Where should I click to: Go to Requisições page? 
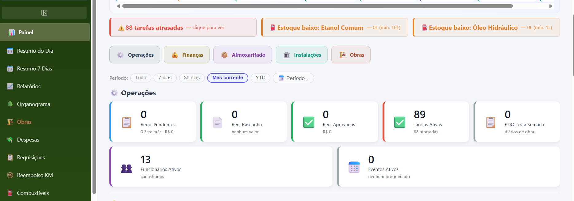(x=45, y=157)
